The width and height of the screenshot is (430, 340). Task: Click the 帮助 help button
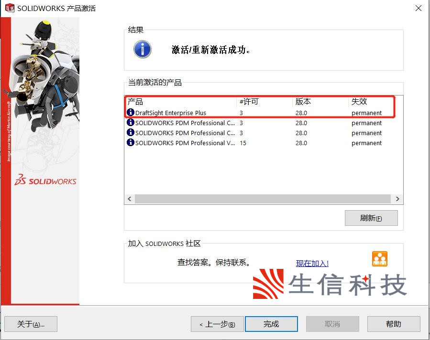394,324
